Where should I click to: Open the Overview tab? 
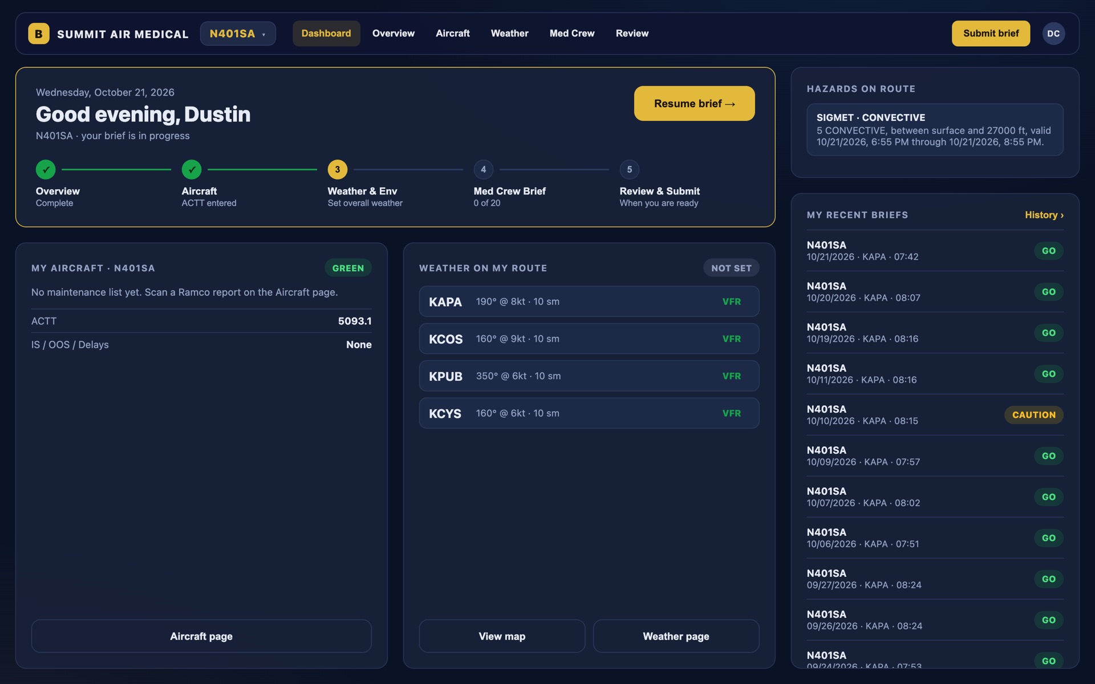[x=394, y=34]
